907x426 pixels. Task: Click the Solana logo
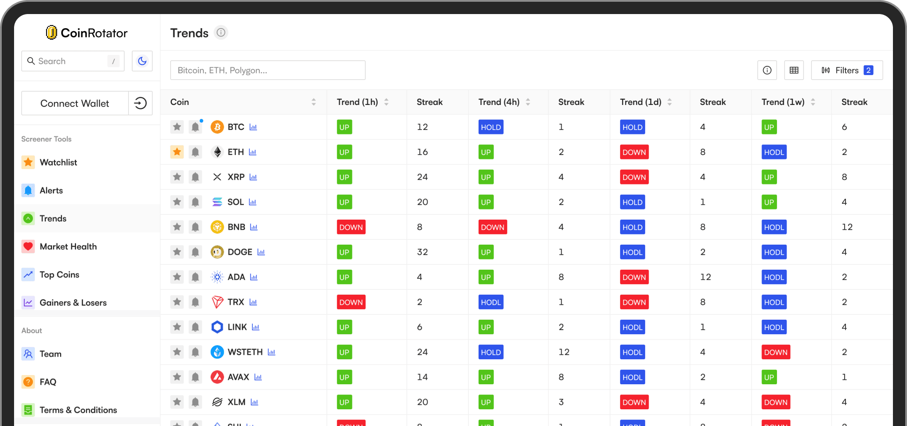pos(217,202)
